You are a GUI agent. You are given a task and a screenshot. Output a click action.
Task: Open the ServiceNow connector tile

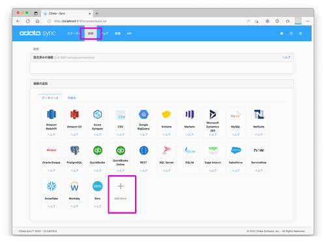(259, 158)
